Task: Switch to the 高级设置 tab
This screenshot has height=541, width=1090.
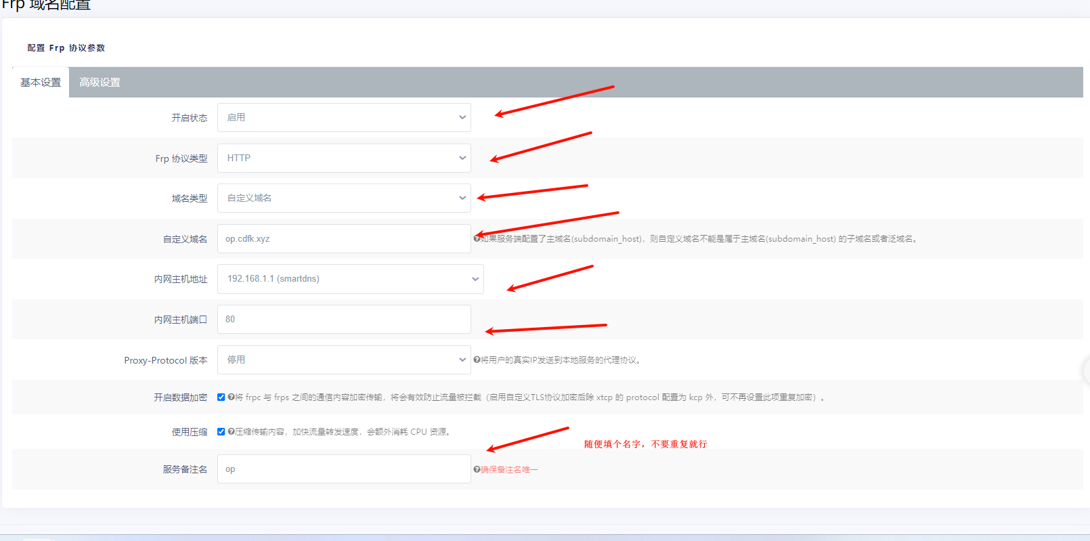Action: pos(100,83)
